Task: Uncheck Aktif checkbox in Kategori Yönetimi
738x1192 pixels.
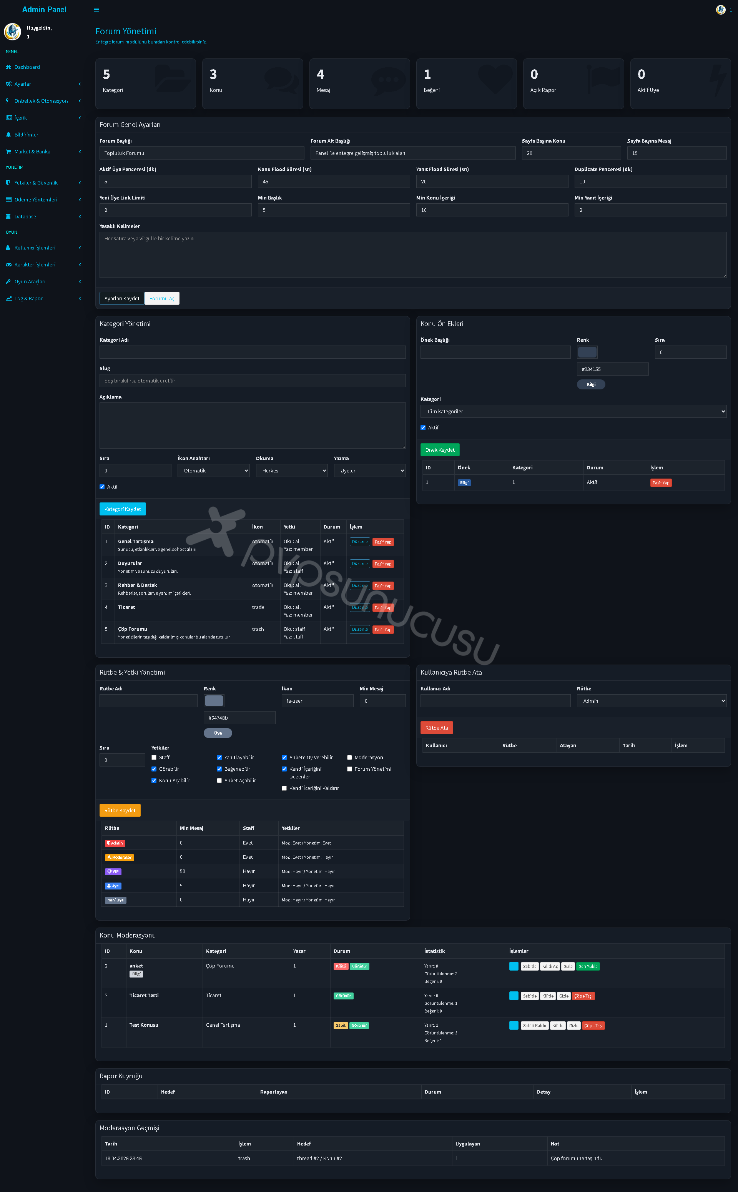Action: tap(102, 487)
